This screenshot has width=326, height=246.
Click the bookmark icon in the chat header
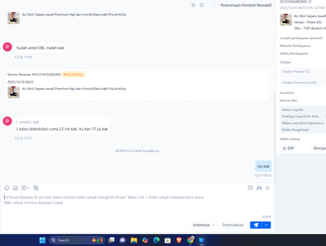pos(201,5)
